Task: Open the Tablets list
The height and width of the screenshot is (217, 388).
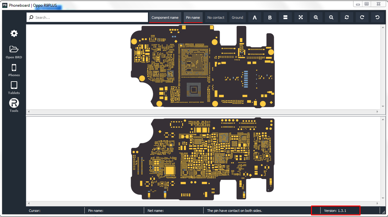Action: tap(14, 85)
